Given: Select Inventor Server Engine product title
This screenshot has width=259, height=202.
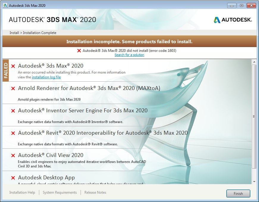Looking at the screenshot, I should click(x=83, y=110).
